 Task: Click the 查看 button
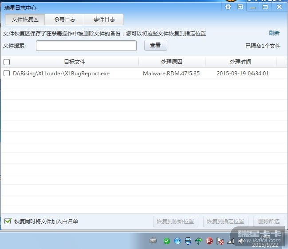156,45
